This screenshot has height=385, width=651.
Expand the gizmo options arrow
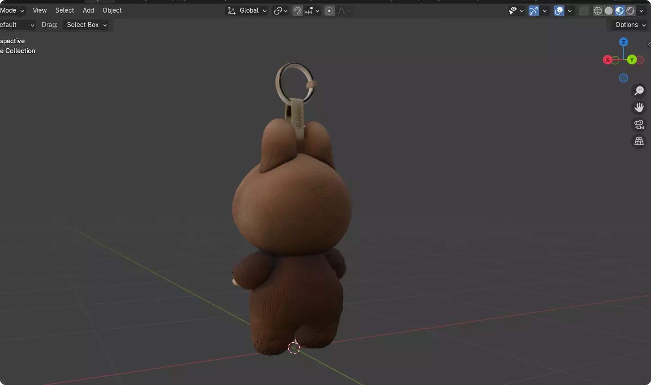[545, 10]
